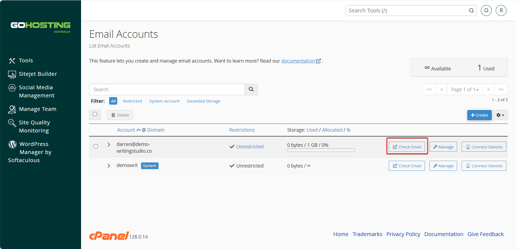The image size is (516, 249).
Task: Open Site Quality Monitoring in the sidebar
Action: point(29,127)
